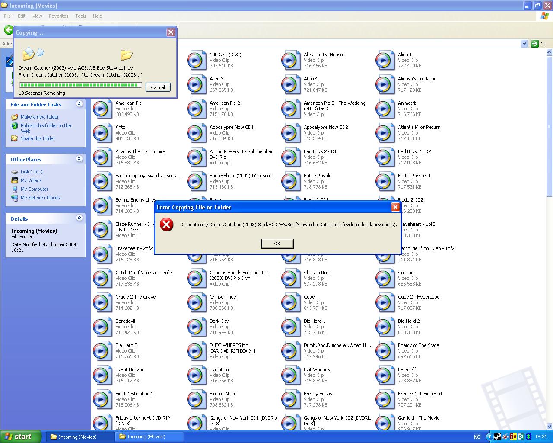Click the NO language indicator
The image size is (553, 443).
477,437
